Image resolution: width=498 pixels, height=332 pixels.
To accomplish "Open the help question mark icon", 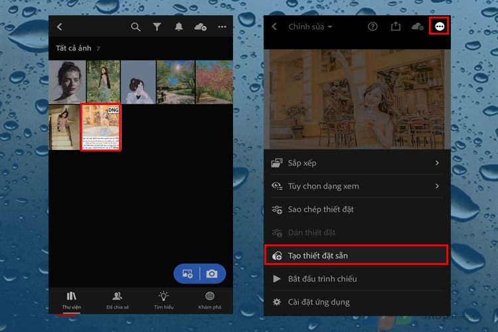I will click(x=373, y=27).
